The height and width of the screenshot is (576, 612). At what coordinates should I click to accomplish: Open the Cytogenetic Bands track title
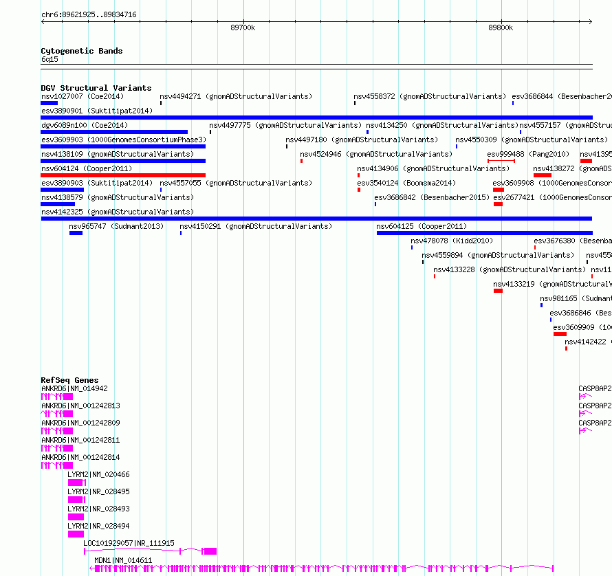coord(82,51)
